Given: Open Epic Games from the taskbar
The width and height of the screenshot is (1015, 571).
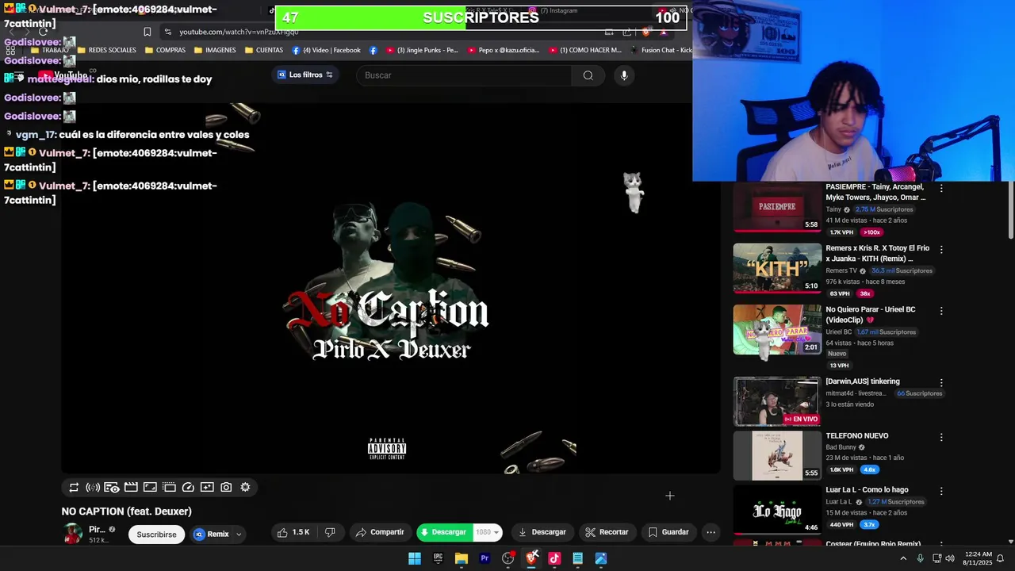Looking at the screenshot, I should click(x=438, y=558).
